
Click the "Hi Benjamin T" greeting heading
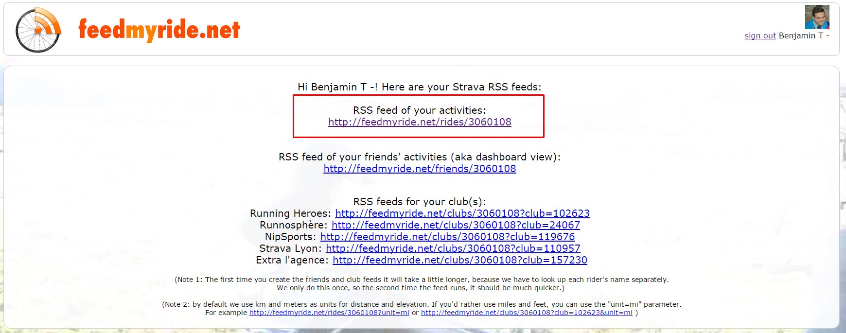click(x=419, y=88)
